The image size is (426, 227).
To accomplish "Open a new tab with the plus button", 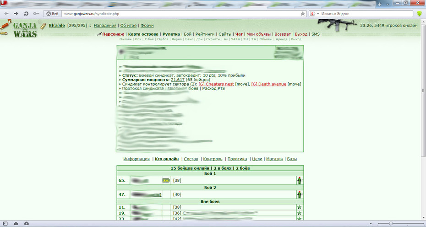I will pos(380,4).
